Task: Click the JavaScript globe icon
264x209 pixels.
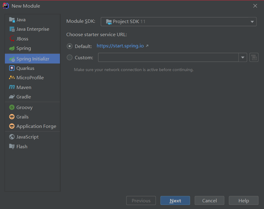Action: point(12,137)
